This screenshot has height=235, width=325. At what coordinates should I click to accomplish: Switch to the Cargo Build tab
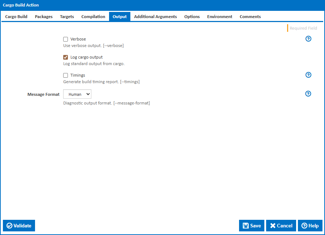pyautogui.click(x=16, y=17)
